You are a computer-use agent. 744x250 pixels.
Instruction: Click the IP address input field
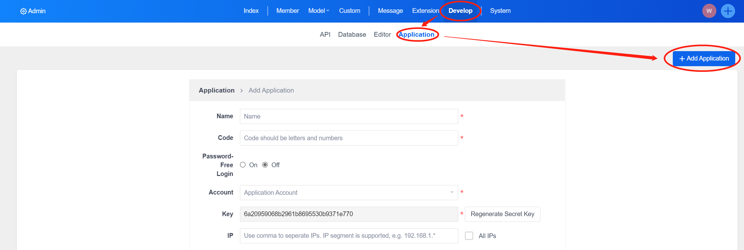(x=349, y=236)
